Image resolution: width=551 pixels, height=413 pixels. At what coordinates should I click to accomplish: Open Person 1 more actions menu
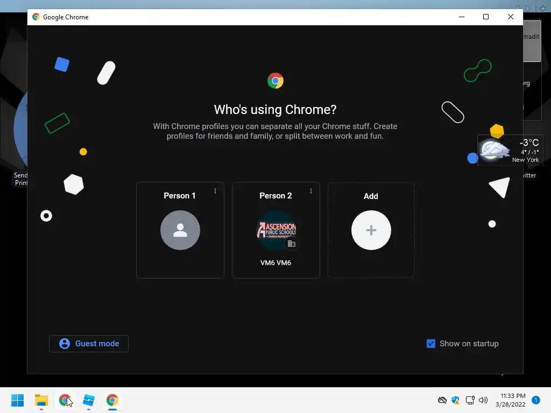point(215,191)
